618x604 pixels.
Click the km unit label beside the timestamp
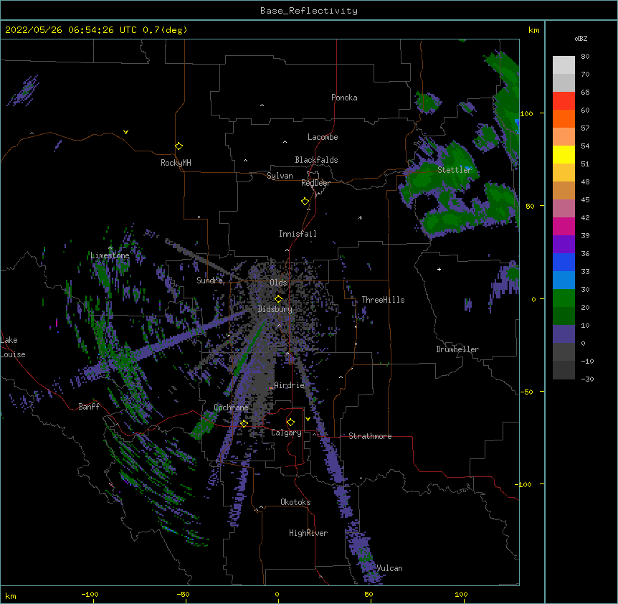[x=533, y=30]
